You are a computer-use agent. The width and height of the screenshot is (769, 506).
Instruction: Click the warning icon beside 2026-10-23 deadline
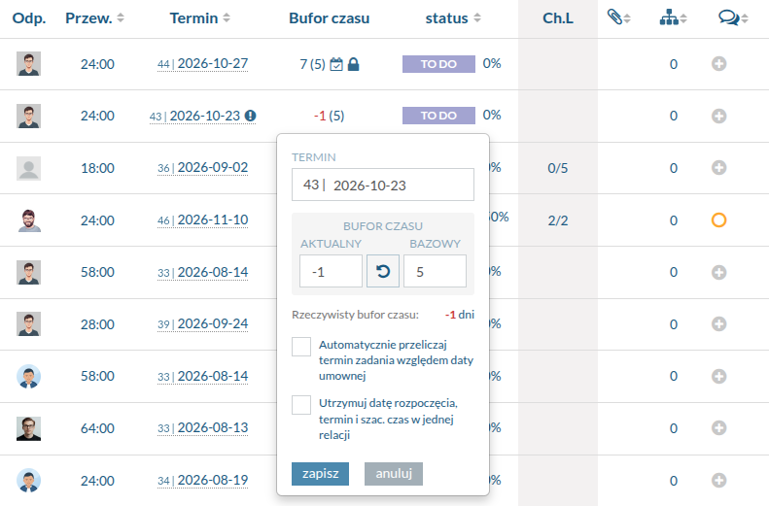click(x=250, y=116)
